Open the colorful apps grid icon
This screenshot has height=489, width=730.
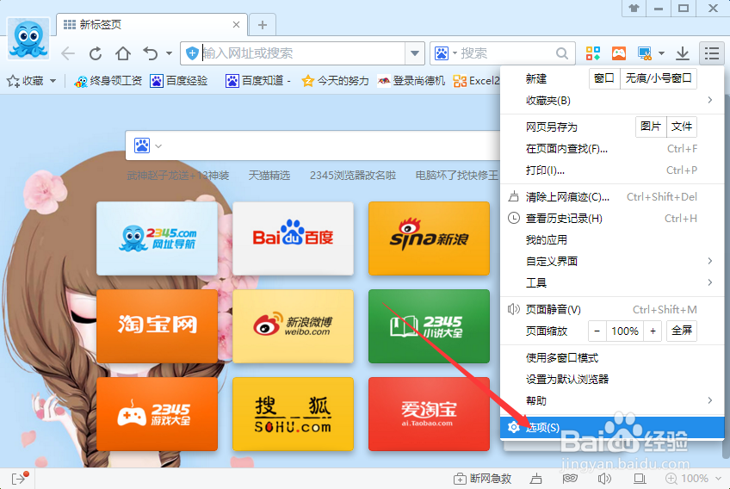[x=592, y=53]
